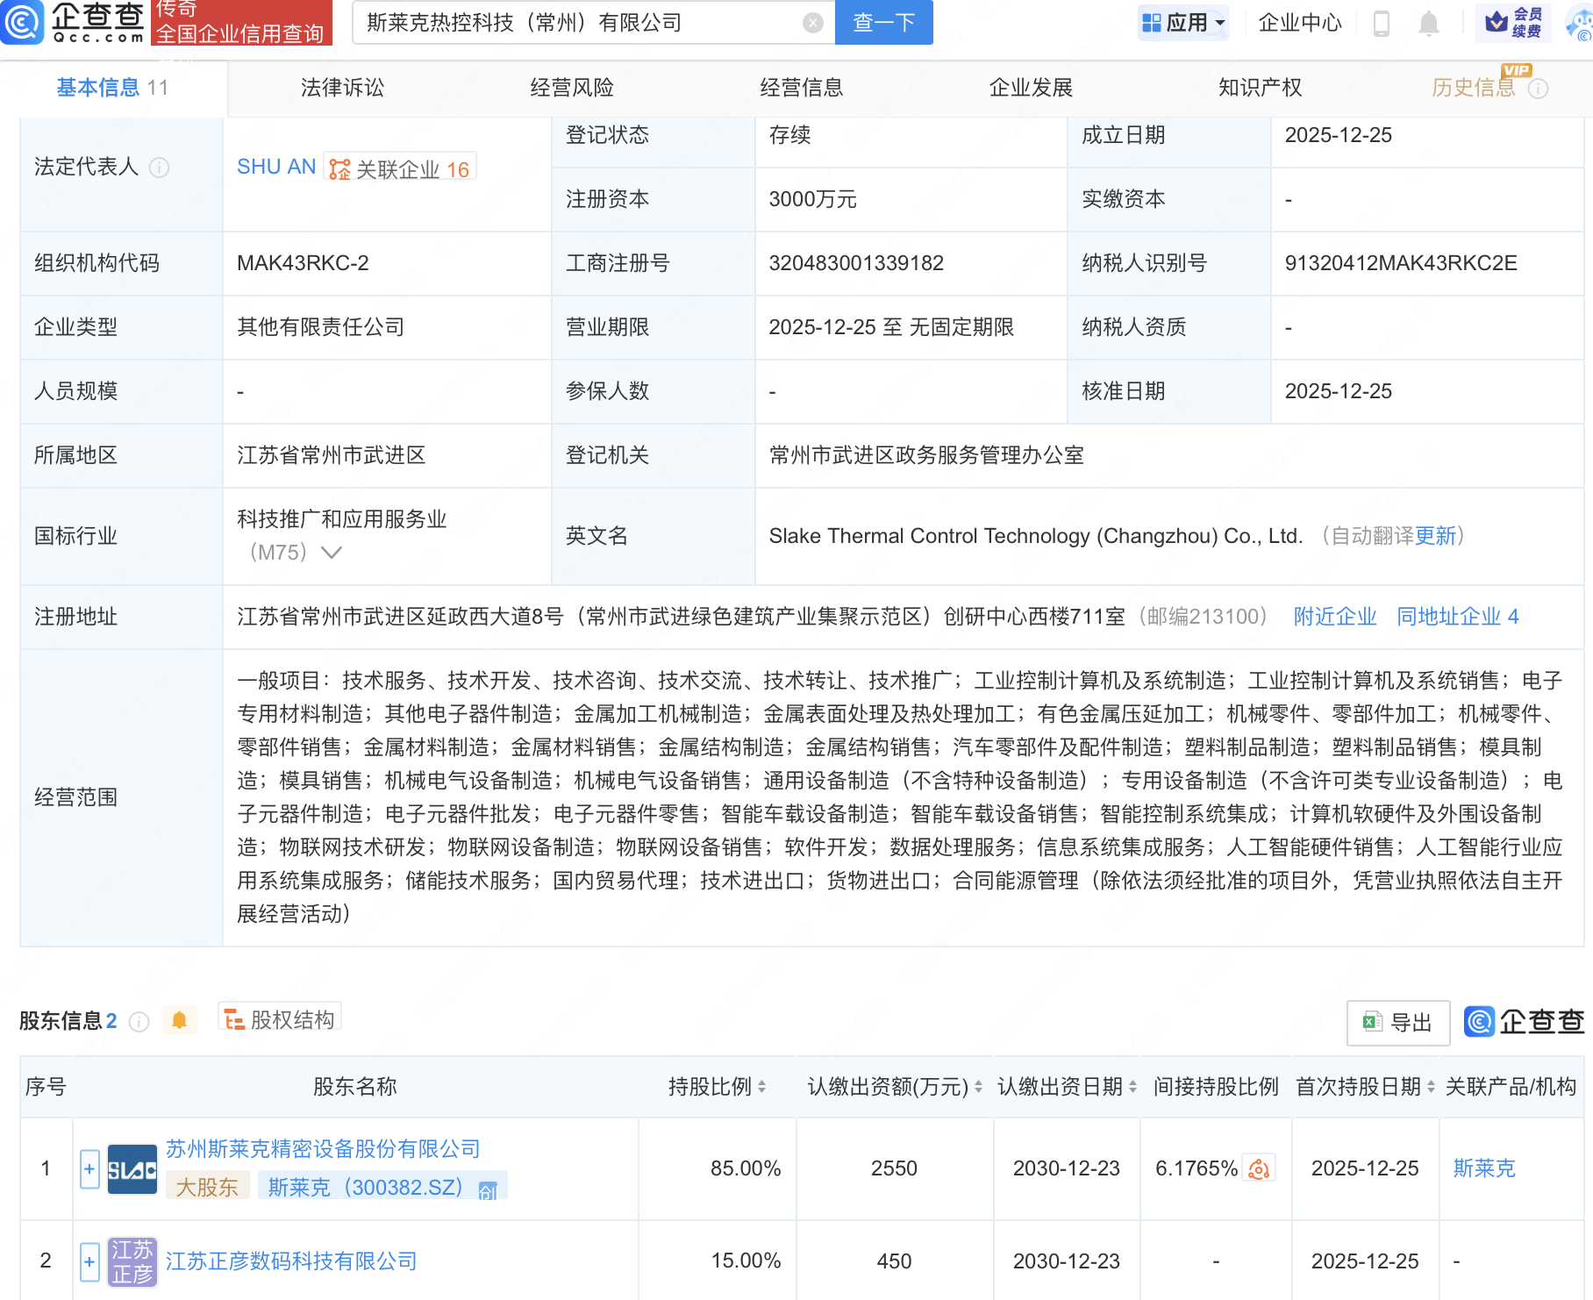Viewport: 1593px width, 1300px height.
Task: Open the 知识产权 tab
Action: pos(1260,87)
